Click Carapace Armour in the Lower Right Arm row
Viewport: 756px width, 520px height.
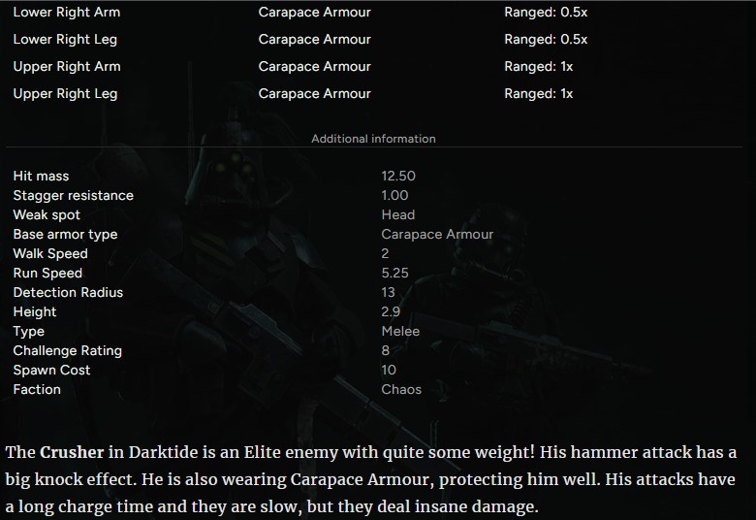pyautogui.click(x=314, y=13)
